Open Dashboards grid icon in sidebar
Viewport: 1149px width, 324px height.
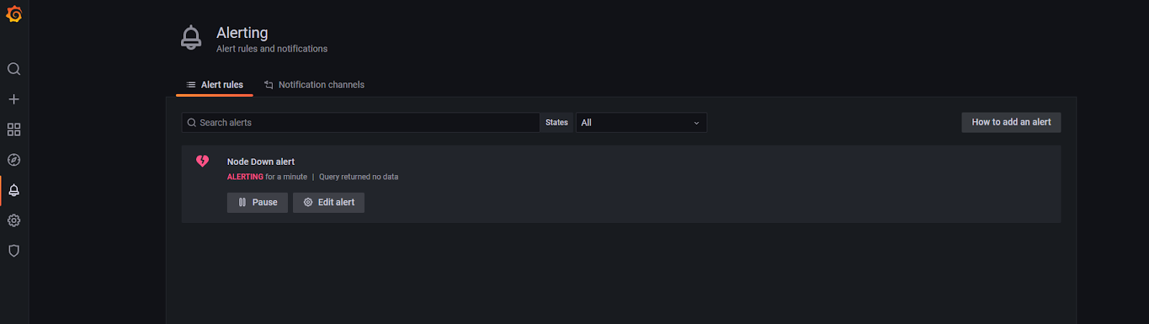pos(14,130)
